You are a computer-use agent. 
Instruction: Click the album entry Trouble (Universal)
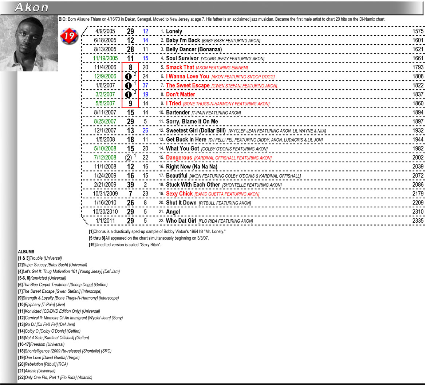pyautogui.click(x=40, y=258)
